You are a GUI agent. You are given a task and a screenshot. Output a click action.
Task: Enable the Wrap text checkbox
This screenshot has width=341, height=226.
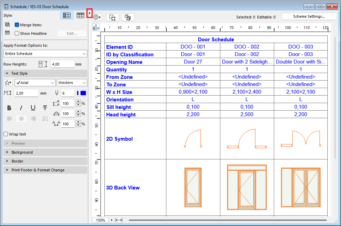click(x=5, y=134)
